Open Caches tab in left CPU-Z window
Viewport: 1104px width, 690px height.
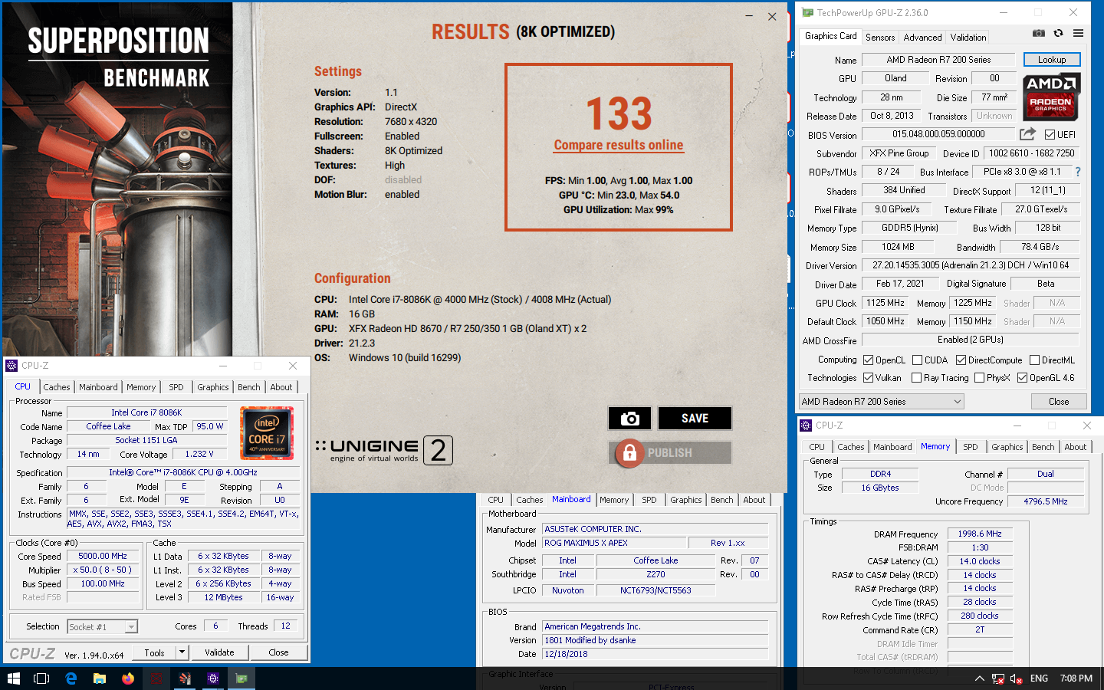[x=57, y=387]
